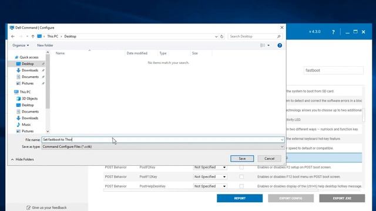Select This PC in navigation pane
The image size is (376, 211).
coord(25,92)
